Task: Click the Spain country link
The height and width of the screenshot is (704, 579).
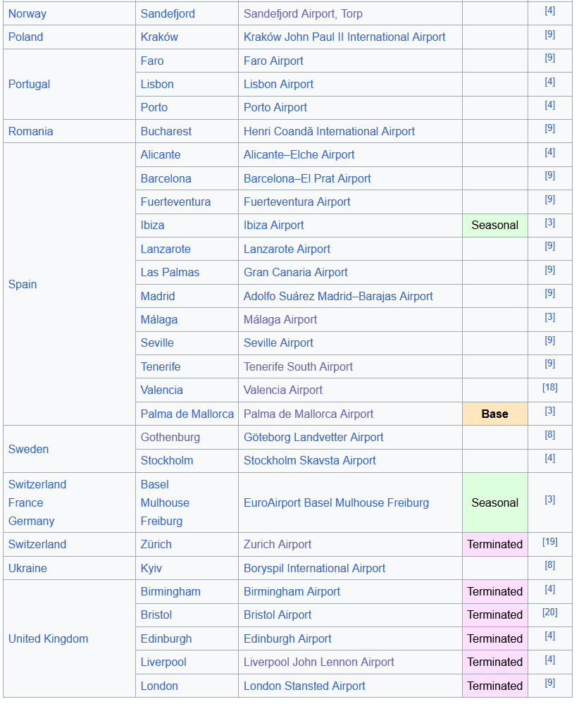Action: tap(23, 284)
